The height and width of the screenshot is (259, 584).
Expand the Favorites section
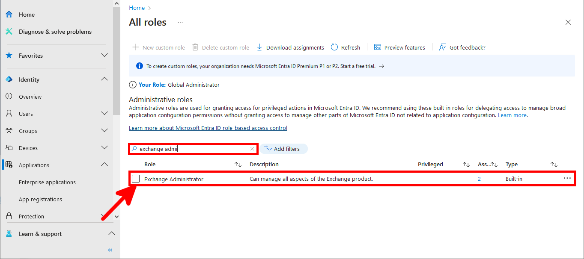pyautogui.click(x=104, y=56)
